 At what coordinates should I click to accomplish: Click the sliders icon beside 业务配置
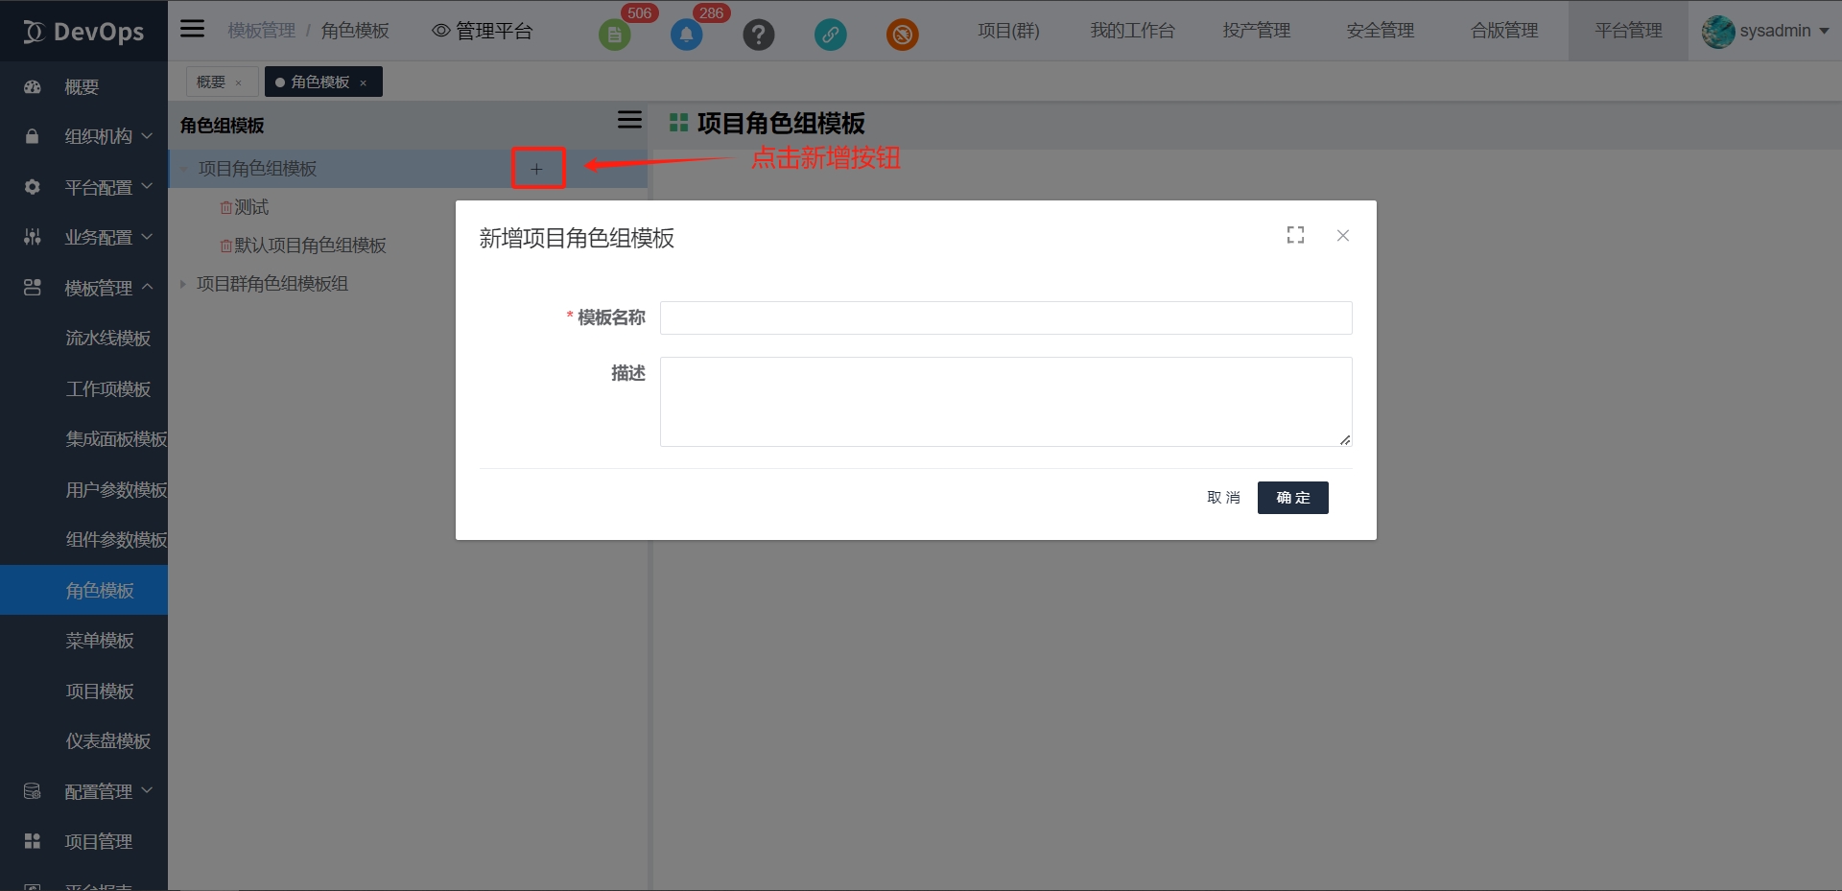33,237
